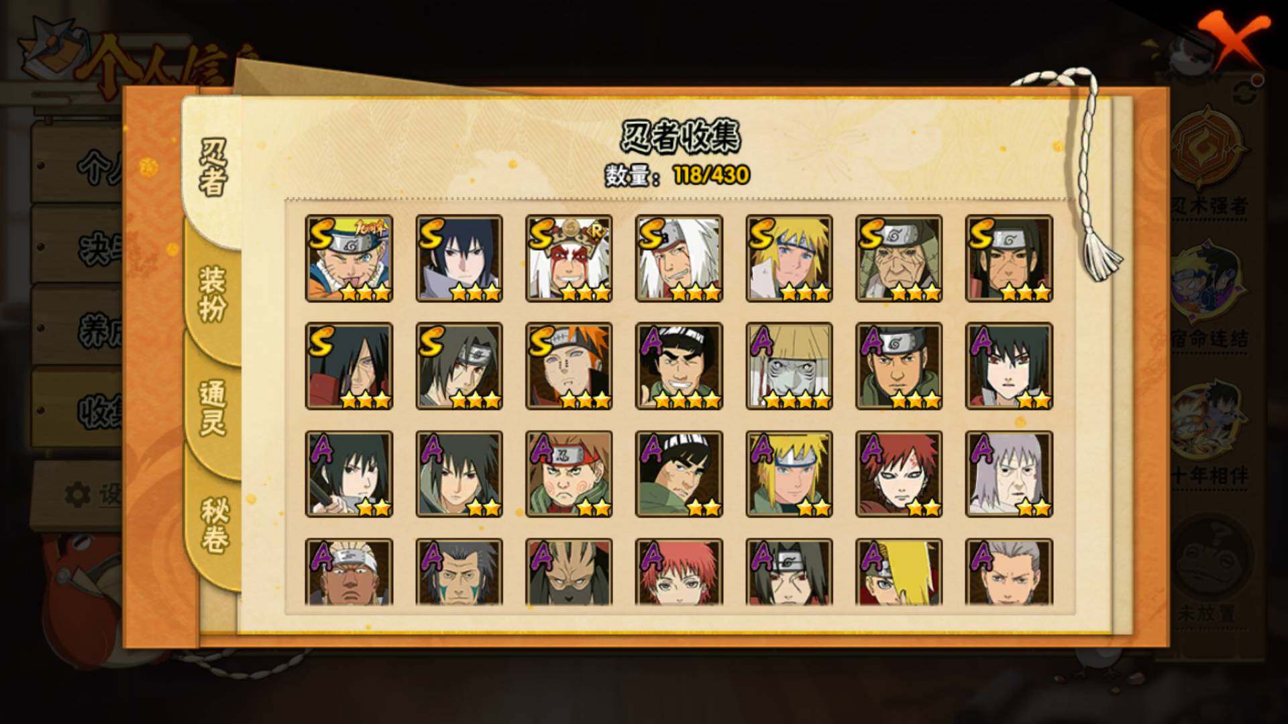
Task: Open the A-rank Deidara portrait in bottom row
Action: [899, 572]
